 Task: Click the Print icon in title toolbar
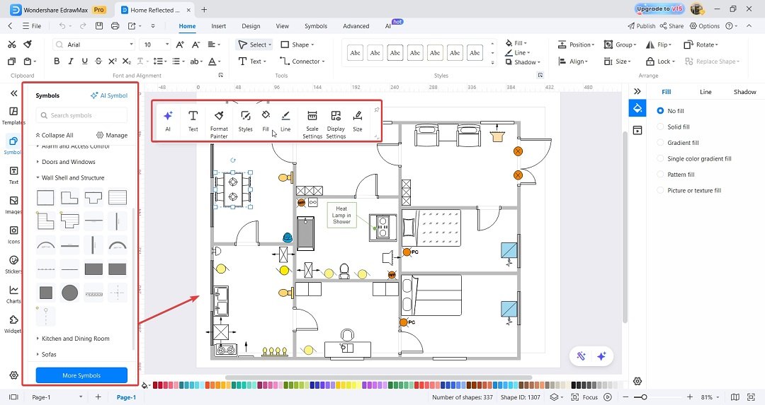(x=115, y=26)
